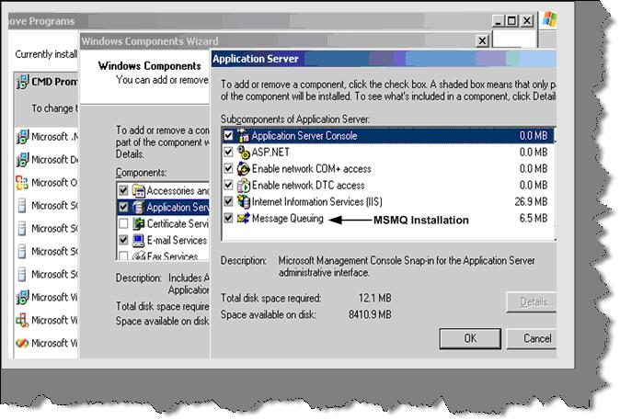620x420 pixels.
Task: Click the last Microsoft Vi colorful icon
Action: click(x=22, y=343)
